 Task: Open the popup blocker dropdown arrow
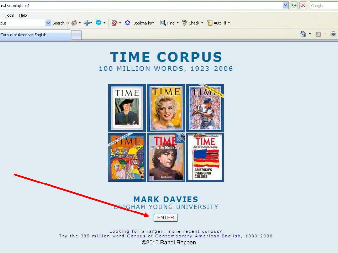click(120, 23)
